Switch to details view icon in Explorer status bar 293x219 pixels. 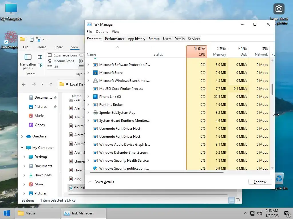click(x=231, y=200)
